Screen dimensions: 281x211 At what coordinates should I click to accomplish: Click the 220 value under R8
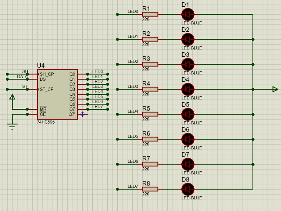pyautogui.click(x=146, y=194)
